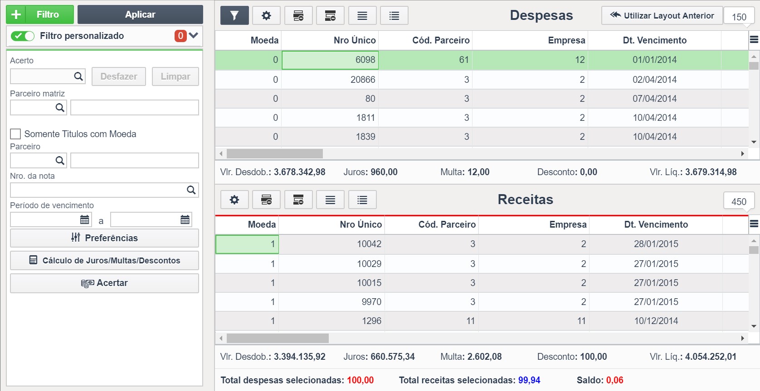Select Receitas cell 10029
Viewport: 760px width, 391px height.
click(x=331, y=264)
